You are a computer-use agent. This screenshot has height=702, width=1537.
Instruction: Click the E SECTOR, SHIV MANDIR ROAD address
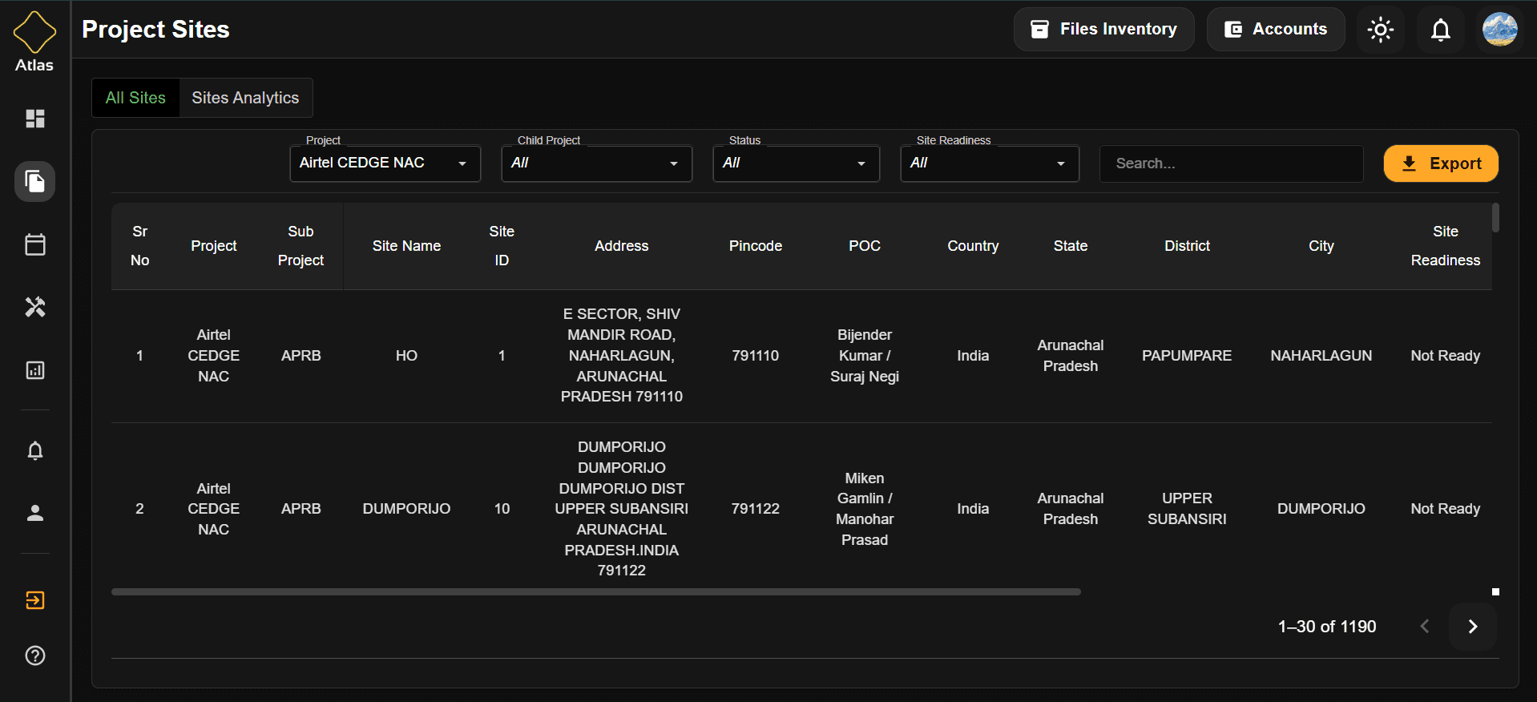click(x=621, y=356)
